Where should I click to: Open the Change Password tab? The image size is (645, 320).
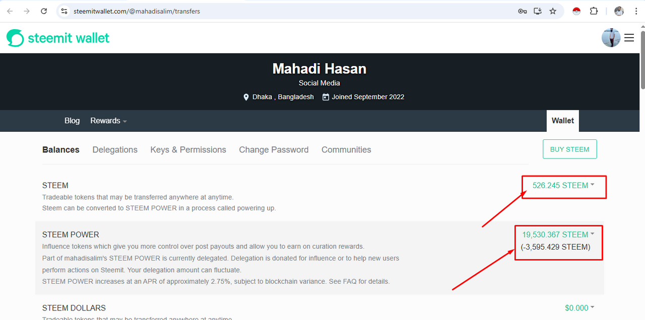point(274,150)
